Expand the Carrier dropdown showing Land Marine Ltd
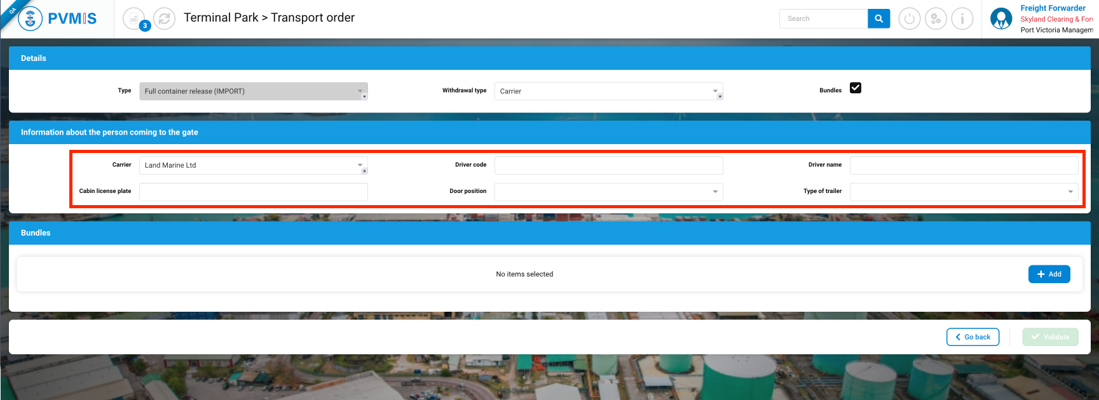Screen dimensions: 1099x400 (x=253, y=165)
